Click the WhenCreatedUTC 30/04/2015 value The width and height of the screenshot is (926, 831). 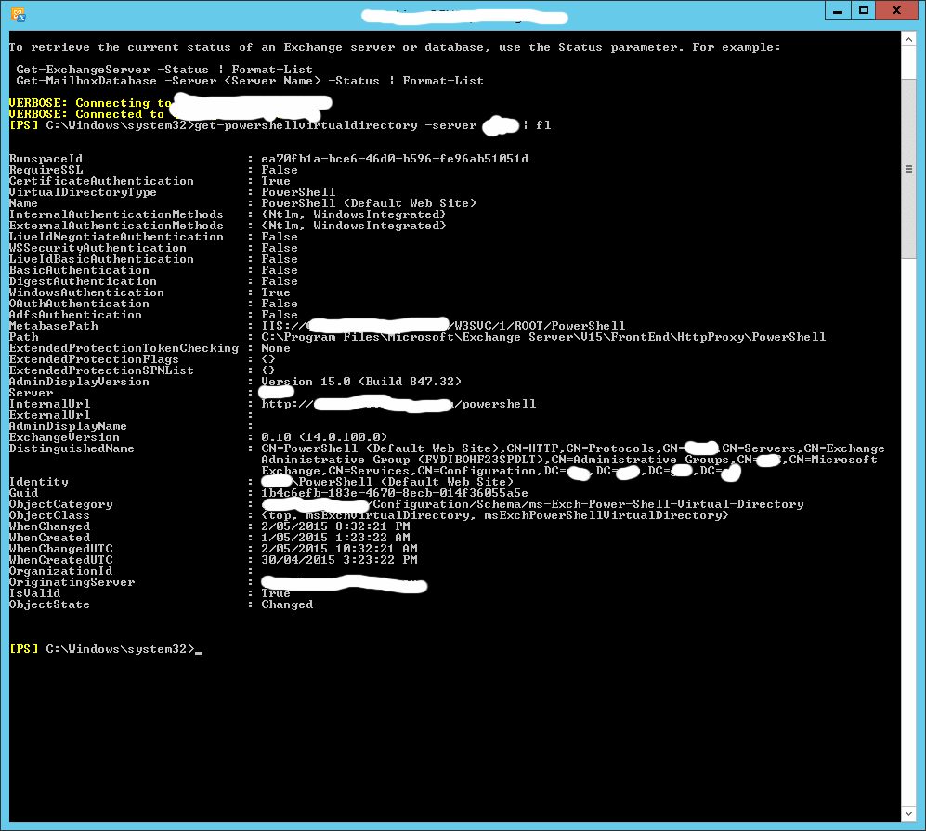[x=339, y=560]
